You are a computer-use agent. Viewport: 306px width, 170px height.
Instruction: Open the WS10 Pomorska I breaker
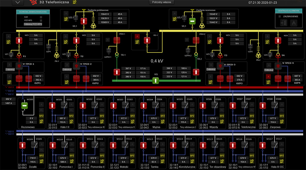click(52, 145)
